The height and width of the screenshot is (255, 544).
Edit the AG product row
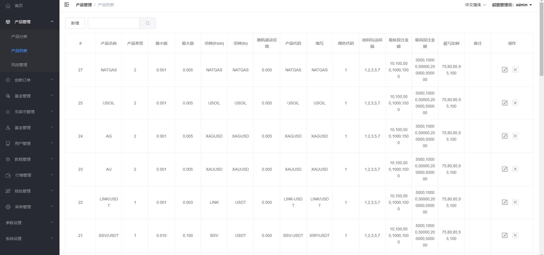click(x=505, y=136)
